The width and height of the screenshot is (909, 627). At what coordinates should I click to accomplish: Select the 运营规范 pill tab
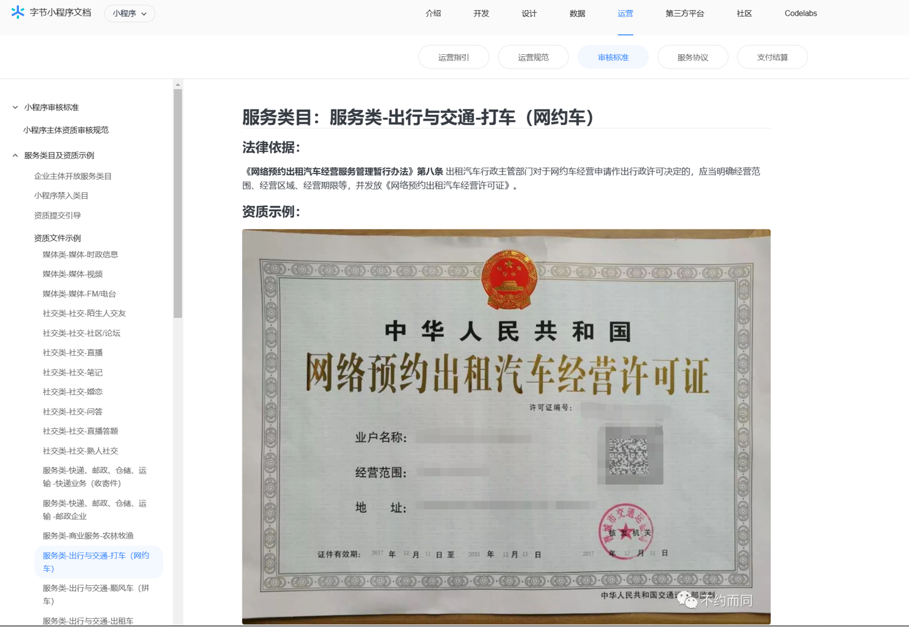[x=533, y=57]
